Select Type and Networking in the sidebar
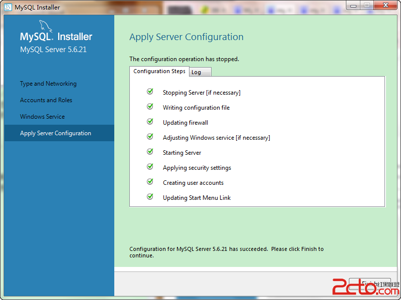Viewport: 401px width, 300px height. 48,84
